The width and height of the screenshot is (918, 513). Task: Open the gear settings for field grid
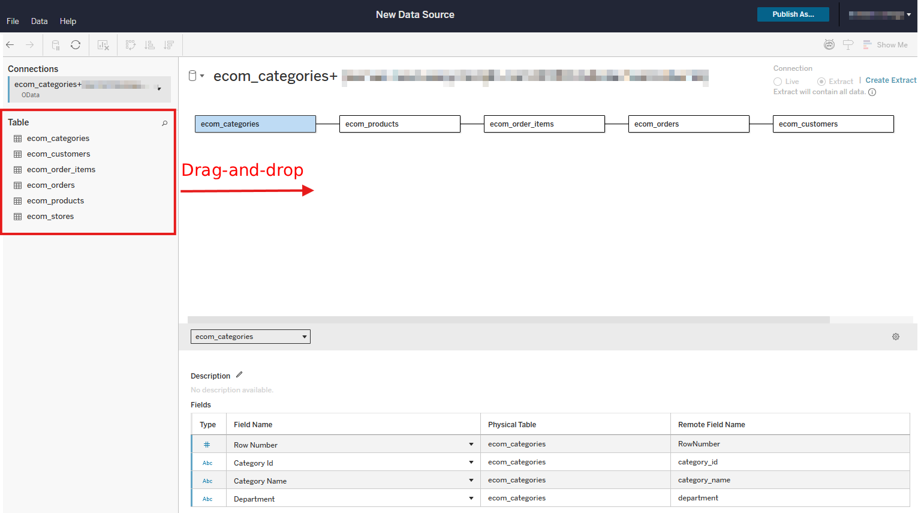(896, 337)
